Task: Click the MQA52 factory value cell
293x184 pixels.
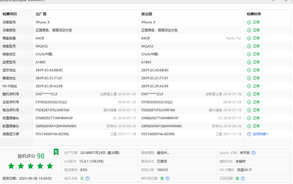Action: click(x=42, y=46)
